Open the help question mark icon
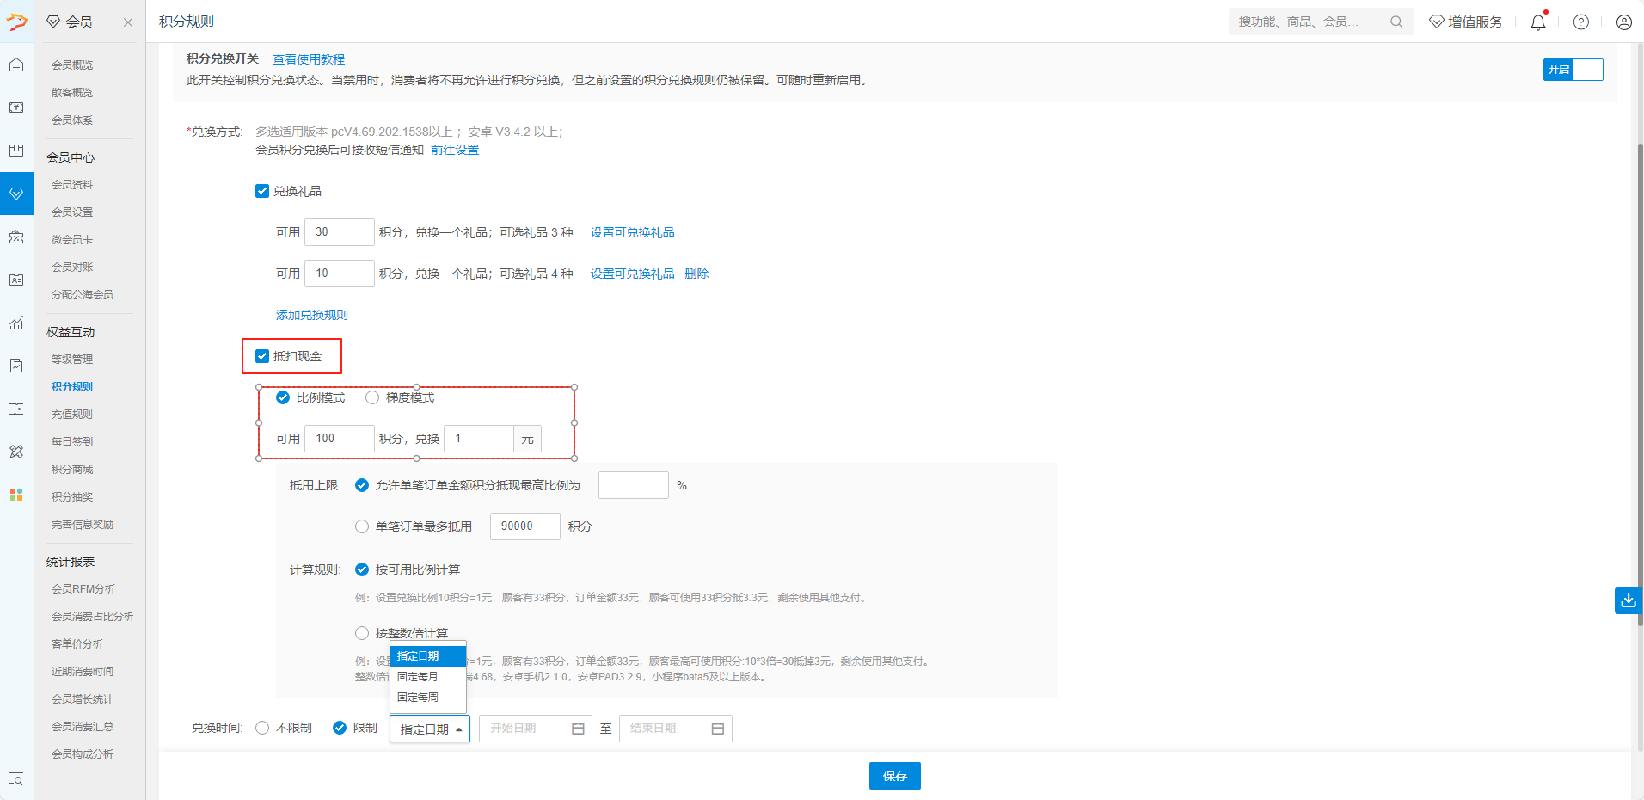The height and width of the screenshot is (800, 1644). point(1581,22)
